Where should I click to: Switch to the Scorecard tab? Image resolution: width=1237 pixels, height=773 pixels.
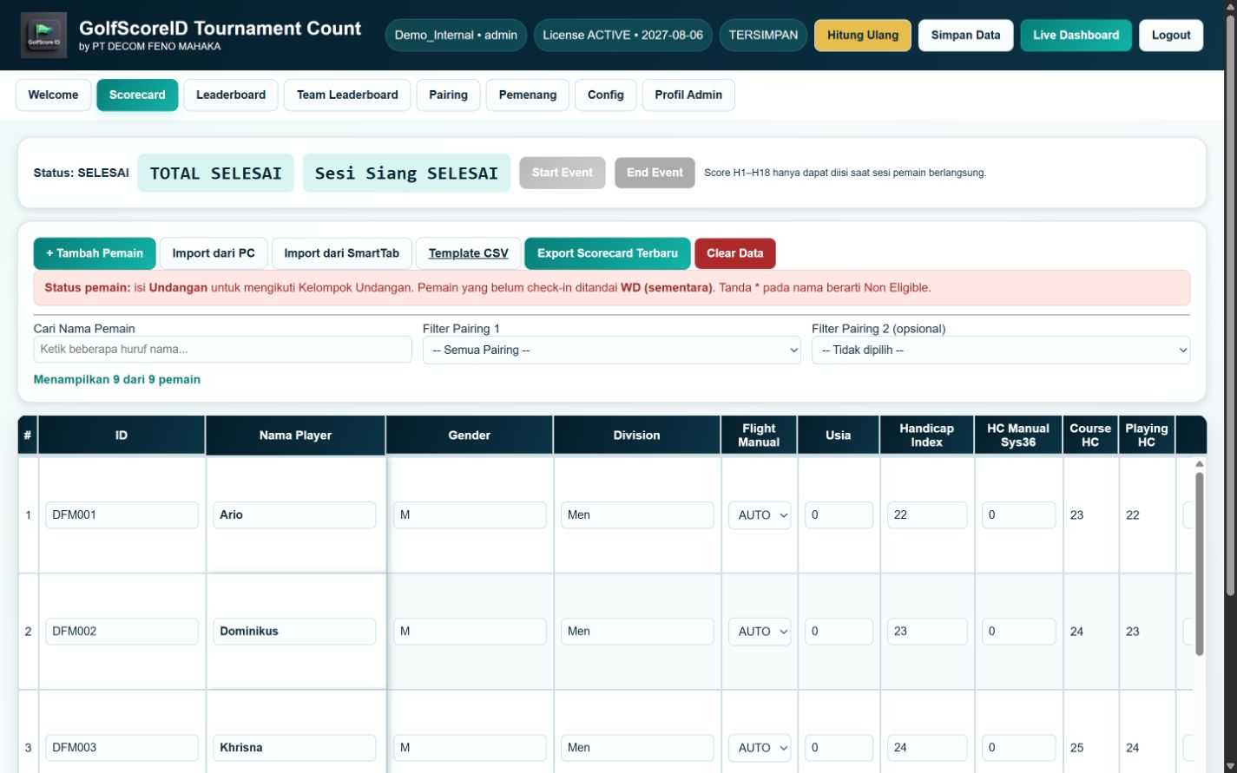(137, 95)
